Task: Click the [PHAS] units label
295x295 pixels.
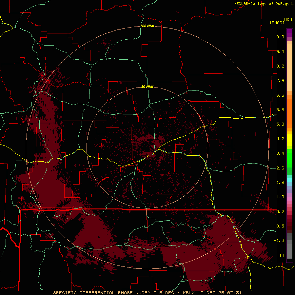Action: 277,23
